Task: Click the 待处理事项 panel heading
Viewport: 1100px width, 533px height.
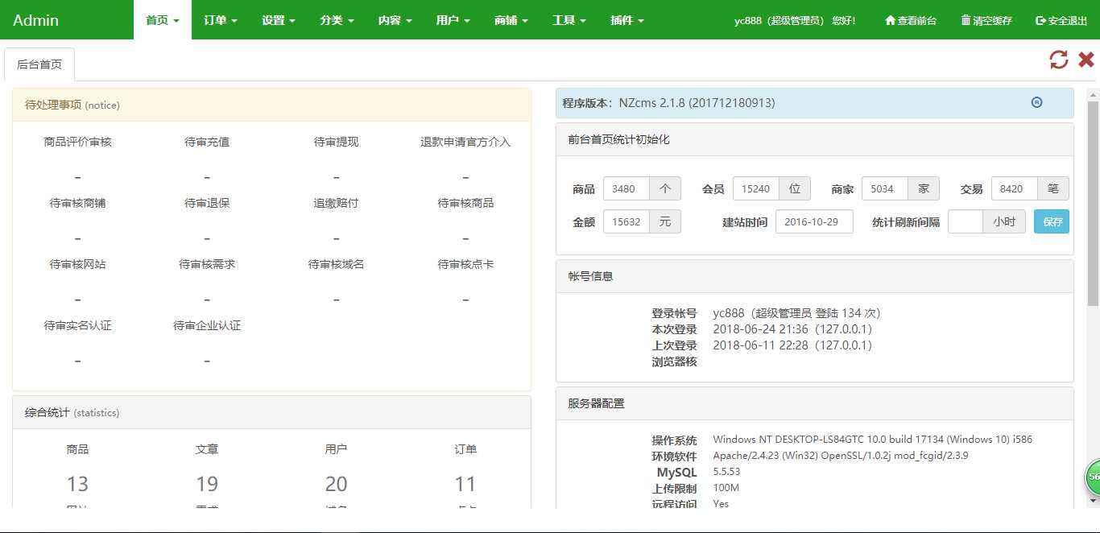Action: 271,105
